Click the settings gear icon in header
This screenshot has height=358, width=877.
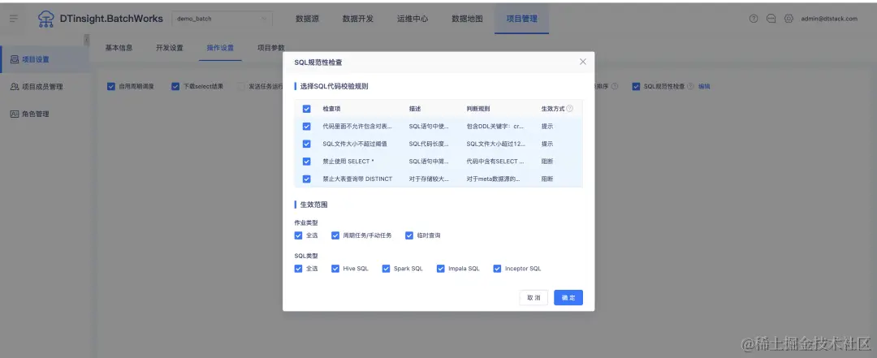click(788, 19)
